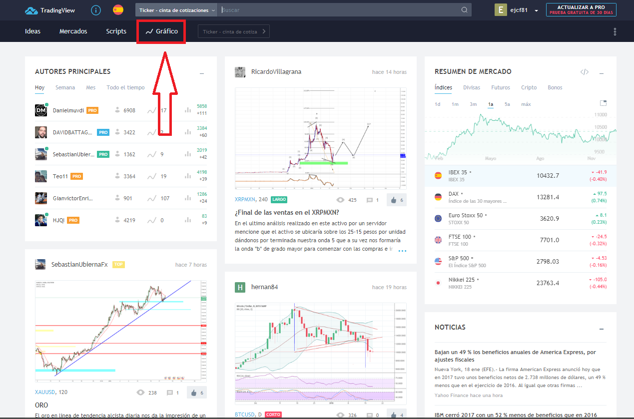634x419 pixels.
Task: Click the like button on XRPMXN idea
Action: [396, 200]
